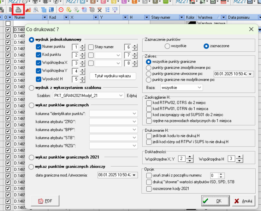Click the red circle target icon in toolbar

[61, 10]
